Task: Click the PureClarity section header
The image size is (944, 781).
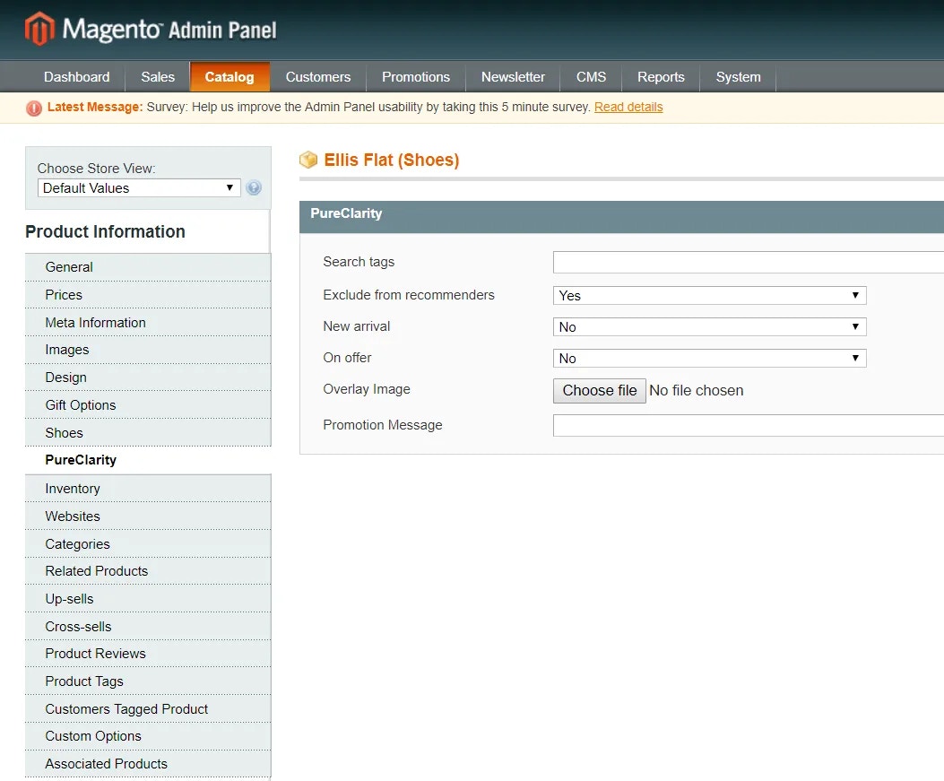Action: (621, 217)
